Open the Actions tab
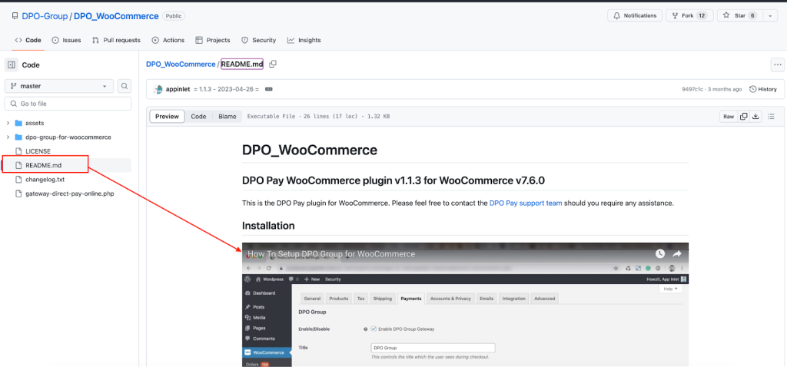 (168, 40)
